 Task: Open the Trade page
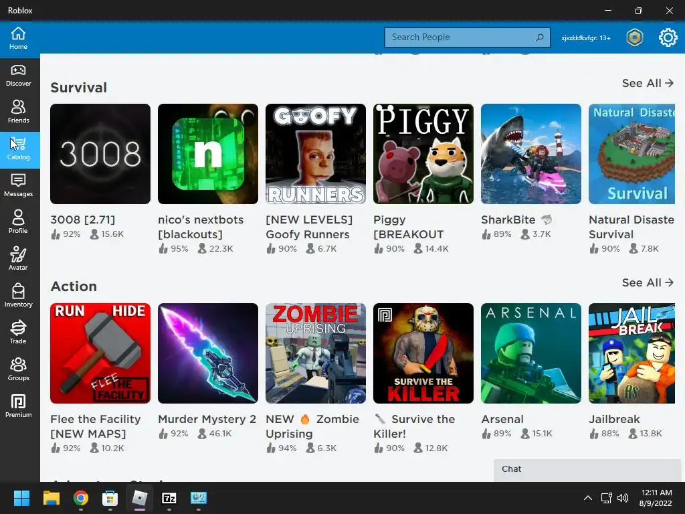tap(18, 333)
